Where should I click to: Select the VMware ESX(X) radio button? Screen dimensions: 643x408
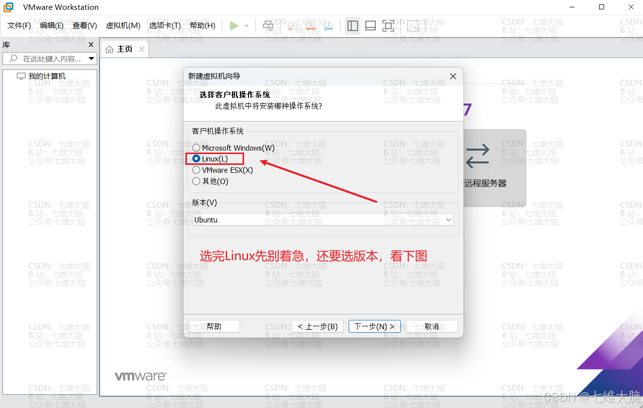click(196, 170)
